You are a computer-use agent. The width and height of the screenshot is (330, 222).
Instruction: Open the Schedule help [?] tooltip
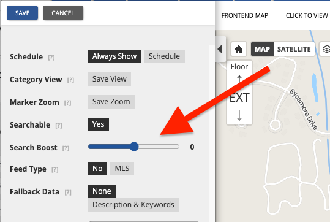(51, 58)
